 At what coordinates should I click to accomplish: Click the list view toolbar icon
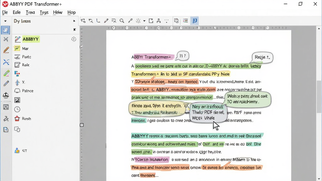186,21
